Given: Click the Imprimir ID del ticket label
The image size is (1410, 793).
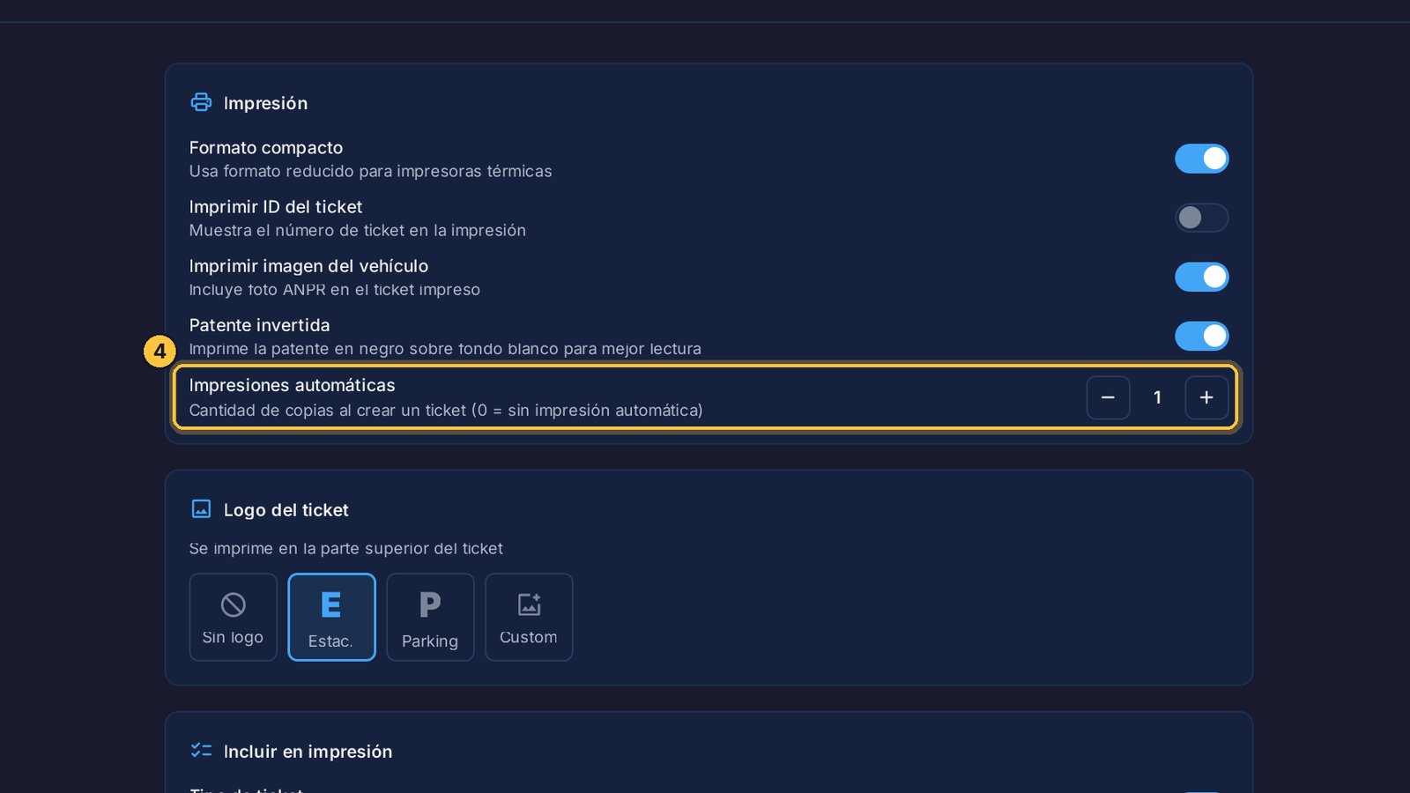Looking at the screenshot, I should pyautogui.click(x=276, y=207).
